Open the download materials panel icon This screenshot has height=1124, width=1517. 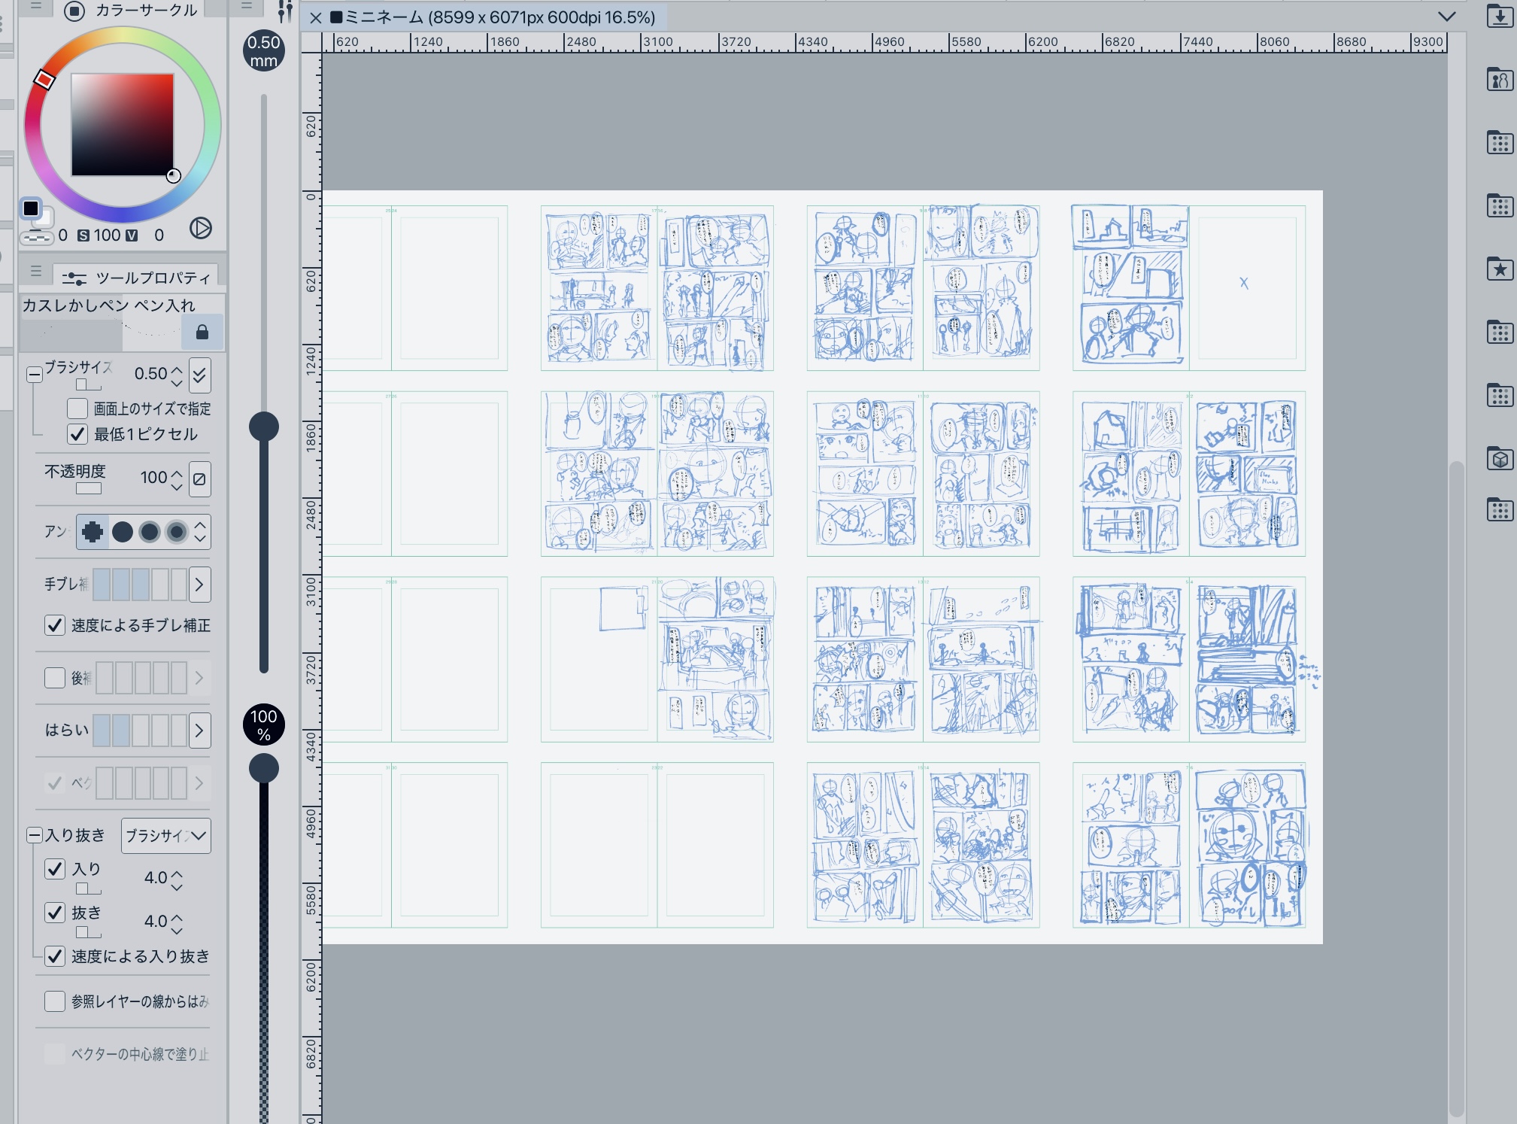(x=1500, y=16)
